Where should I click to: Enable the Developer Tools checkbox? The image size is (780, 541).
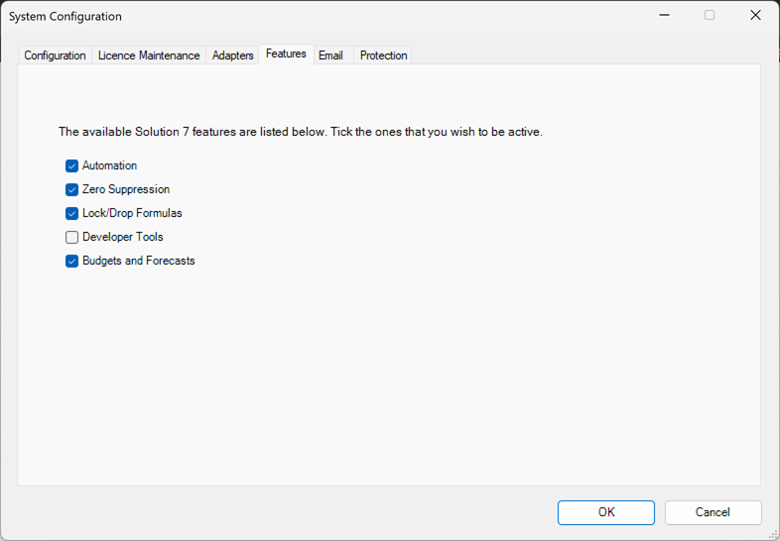[71, 238]
